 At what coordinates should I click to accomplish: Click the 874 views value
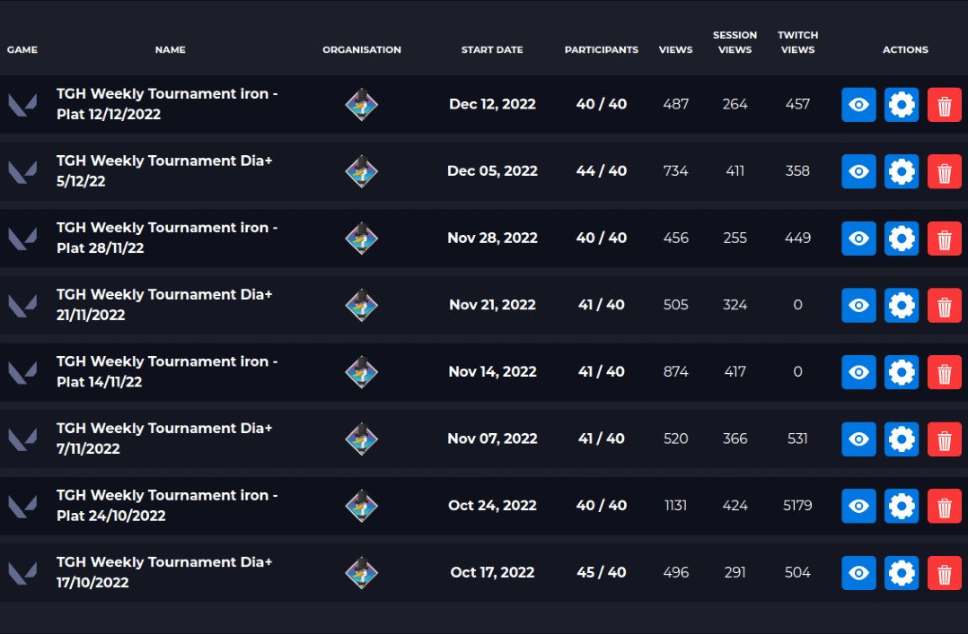[675, 371]
